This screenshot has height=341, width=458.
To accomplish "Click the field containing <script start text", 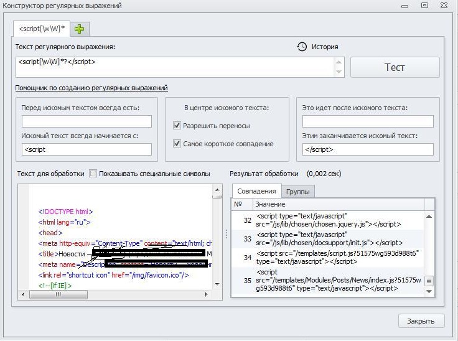I will tap(86, 149).
